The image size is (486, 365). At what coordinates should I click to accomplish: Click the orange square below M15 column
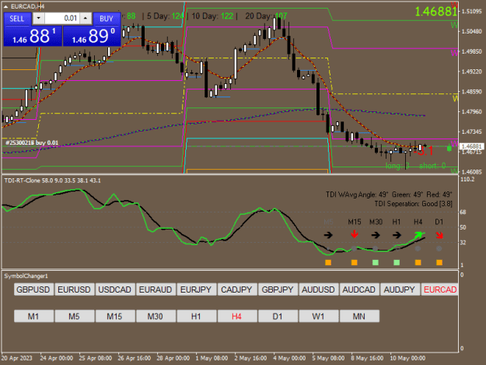click(x=355, y=263)
